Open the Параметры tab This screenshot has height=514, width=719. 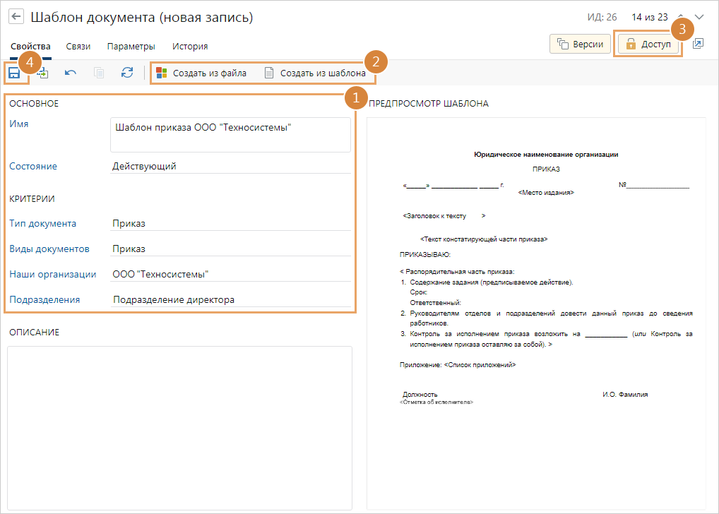[131, 47]
